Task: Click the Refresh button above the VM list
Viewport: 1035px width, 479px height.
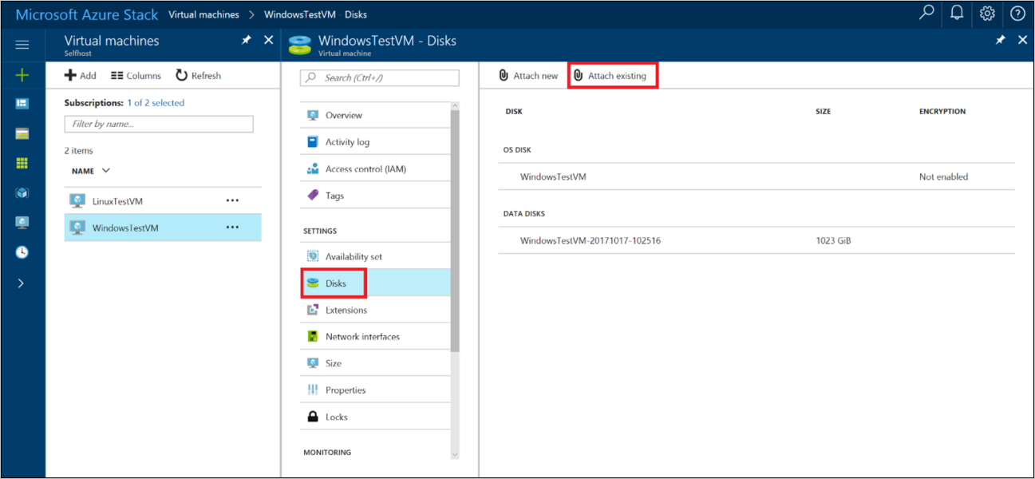Action: pos(198,75)
